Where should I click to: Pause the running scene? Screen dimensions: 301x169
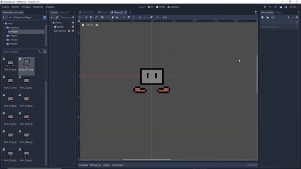[270, 7]
